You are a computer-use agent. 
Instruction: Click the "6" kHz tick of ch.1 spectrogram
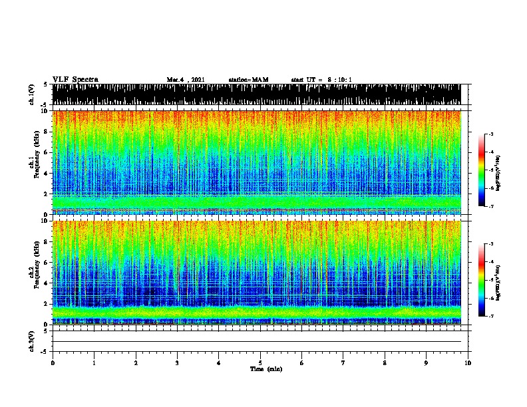pyautogui.click(x=47, y=152)
